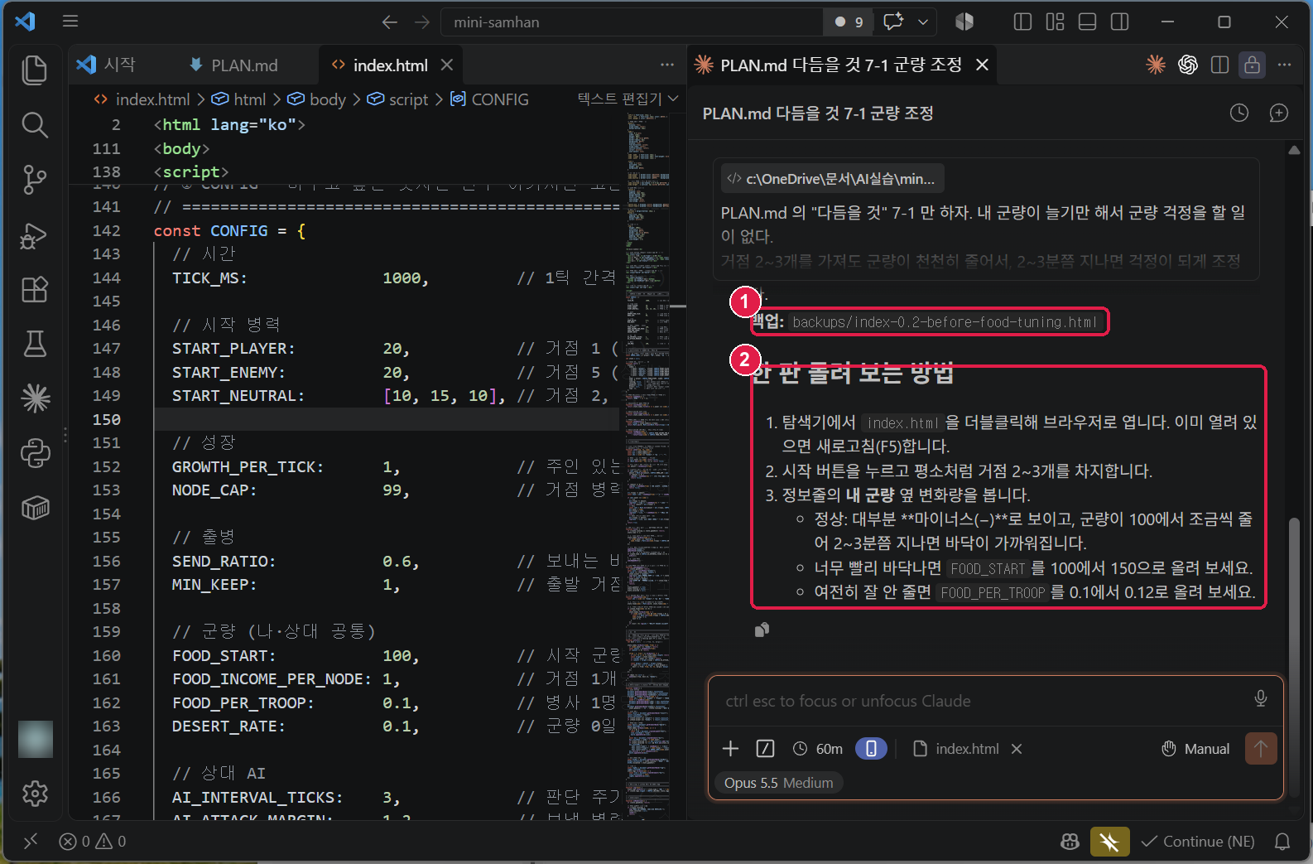Open the Extensions view
Screen dimensions: 1313x864
[x=35, y=290]
